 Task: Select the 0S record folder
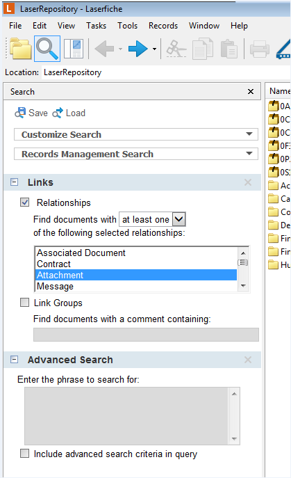pyautogui.click(x=279, y=173)
